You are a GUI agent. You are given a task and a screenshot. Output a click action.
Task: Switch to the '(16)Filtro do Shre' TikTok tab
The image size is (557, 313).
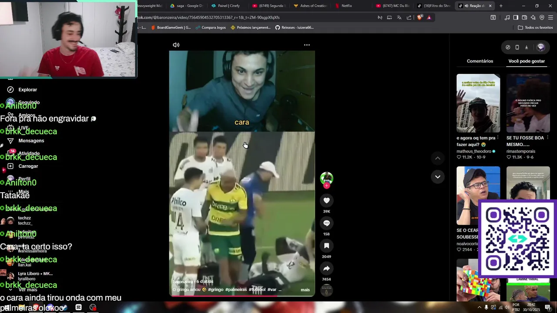pos(434,6)
